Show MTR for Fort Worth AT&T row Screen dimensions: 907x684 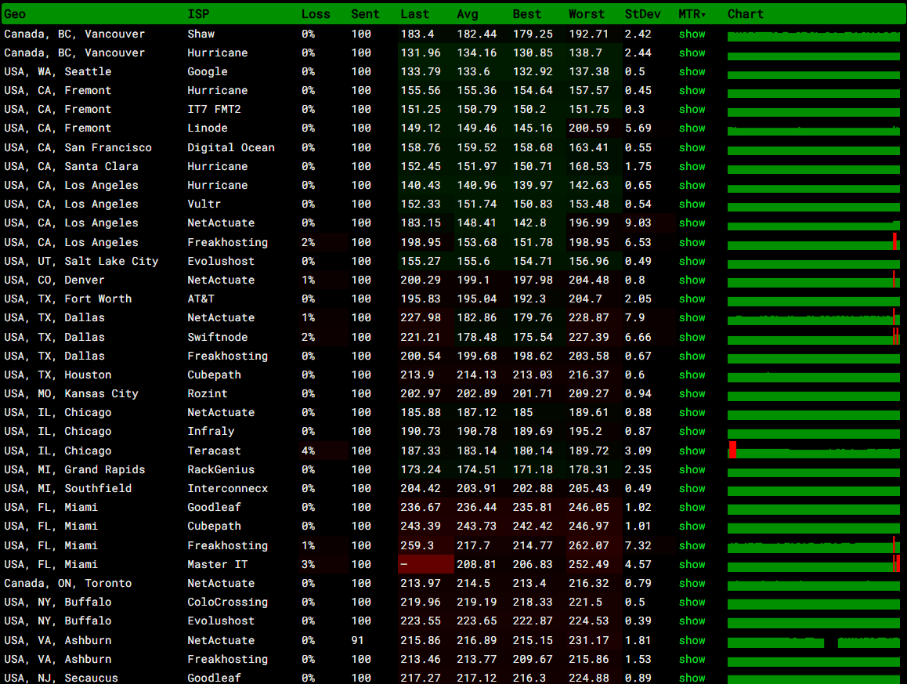point(692,299)
